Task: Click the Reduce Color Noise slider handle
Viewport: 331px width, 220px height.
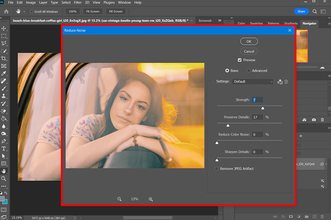Action: click(x=217, y=143)
